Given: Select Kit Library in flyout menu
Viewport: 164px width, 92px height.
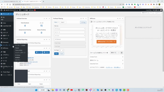Looking at the screenshot, I should [18, 55].
